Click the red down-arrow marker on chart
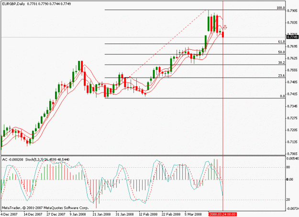Image resolution: width=299 pixels, height=217 pixels. click(x=225, y=27)
